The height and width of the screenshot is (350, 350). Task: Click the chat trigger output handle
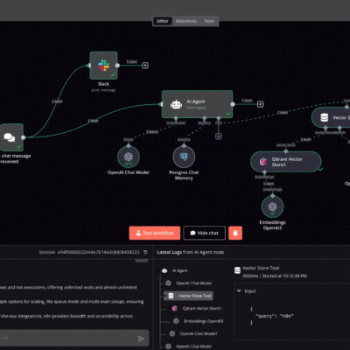(x=24, y=137)
